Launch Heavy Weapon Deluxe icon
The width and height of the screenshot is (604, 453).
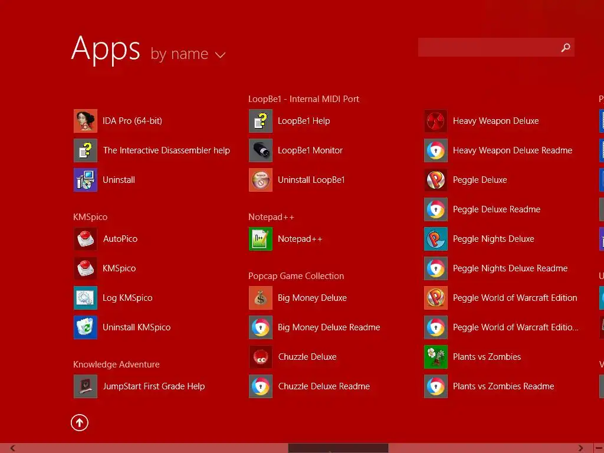coord(436,121)
